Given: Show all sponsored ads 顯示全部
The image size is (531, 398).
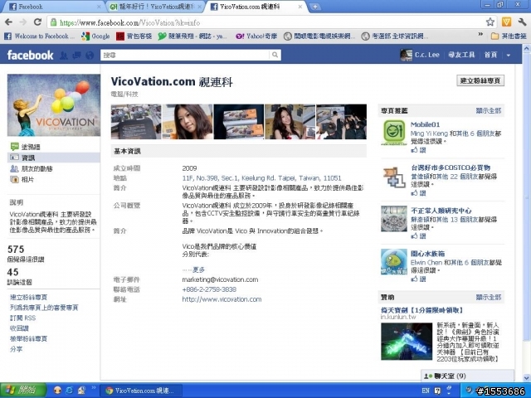Looking at the screenshot, I should (489, 297).
